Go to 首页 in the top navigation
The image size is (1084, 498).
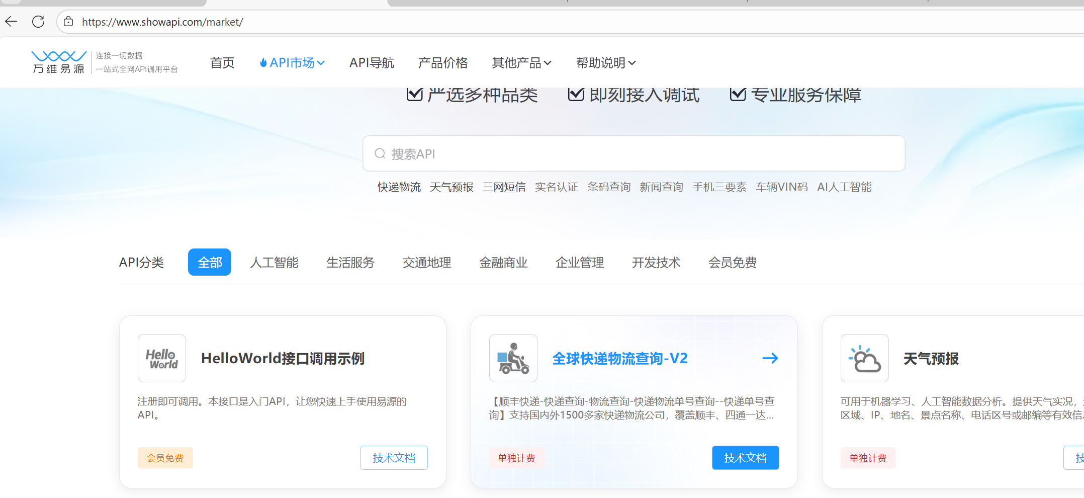pos(222,63)
